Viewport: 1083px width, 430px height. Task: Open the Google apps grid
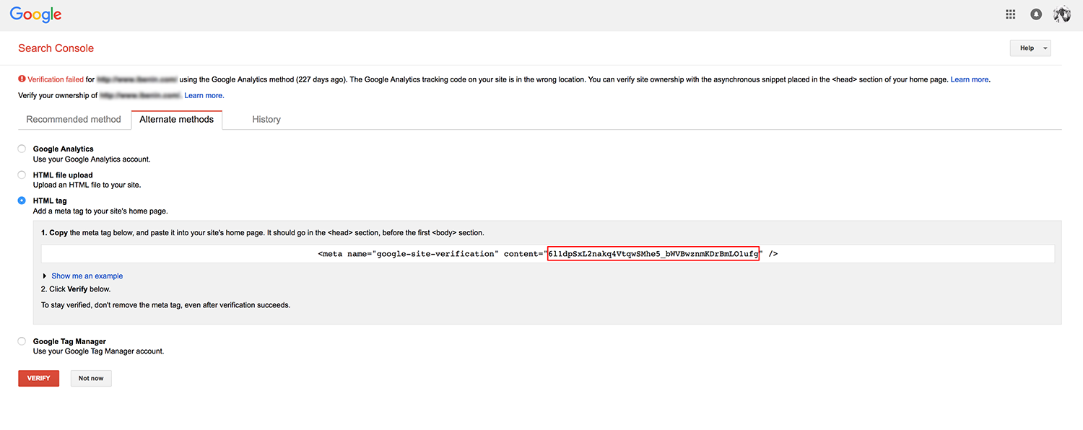pyautogui.click(x=1010, y=14)
